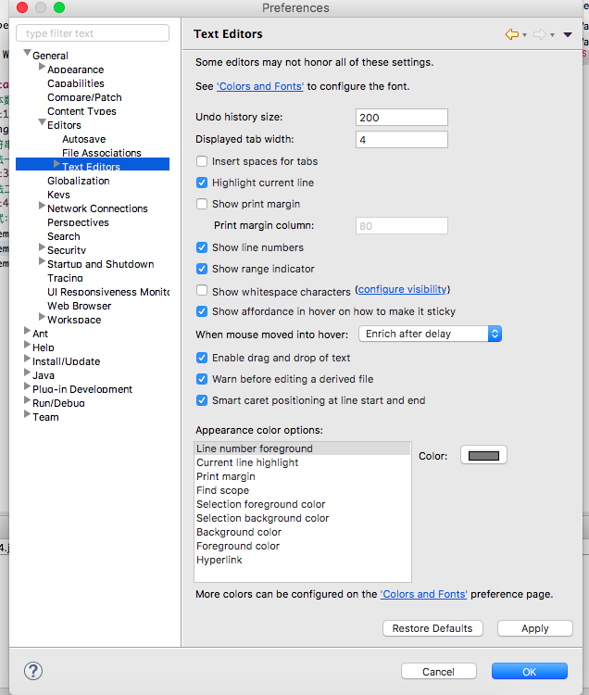
Task: Select File Associations in the tree
Action: pyautogui.click(x=102, y=153)
